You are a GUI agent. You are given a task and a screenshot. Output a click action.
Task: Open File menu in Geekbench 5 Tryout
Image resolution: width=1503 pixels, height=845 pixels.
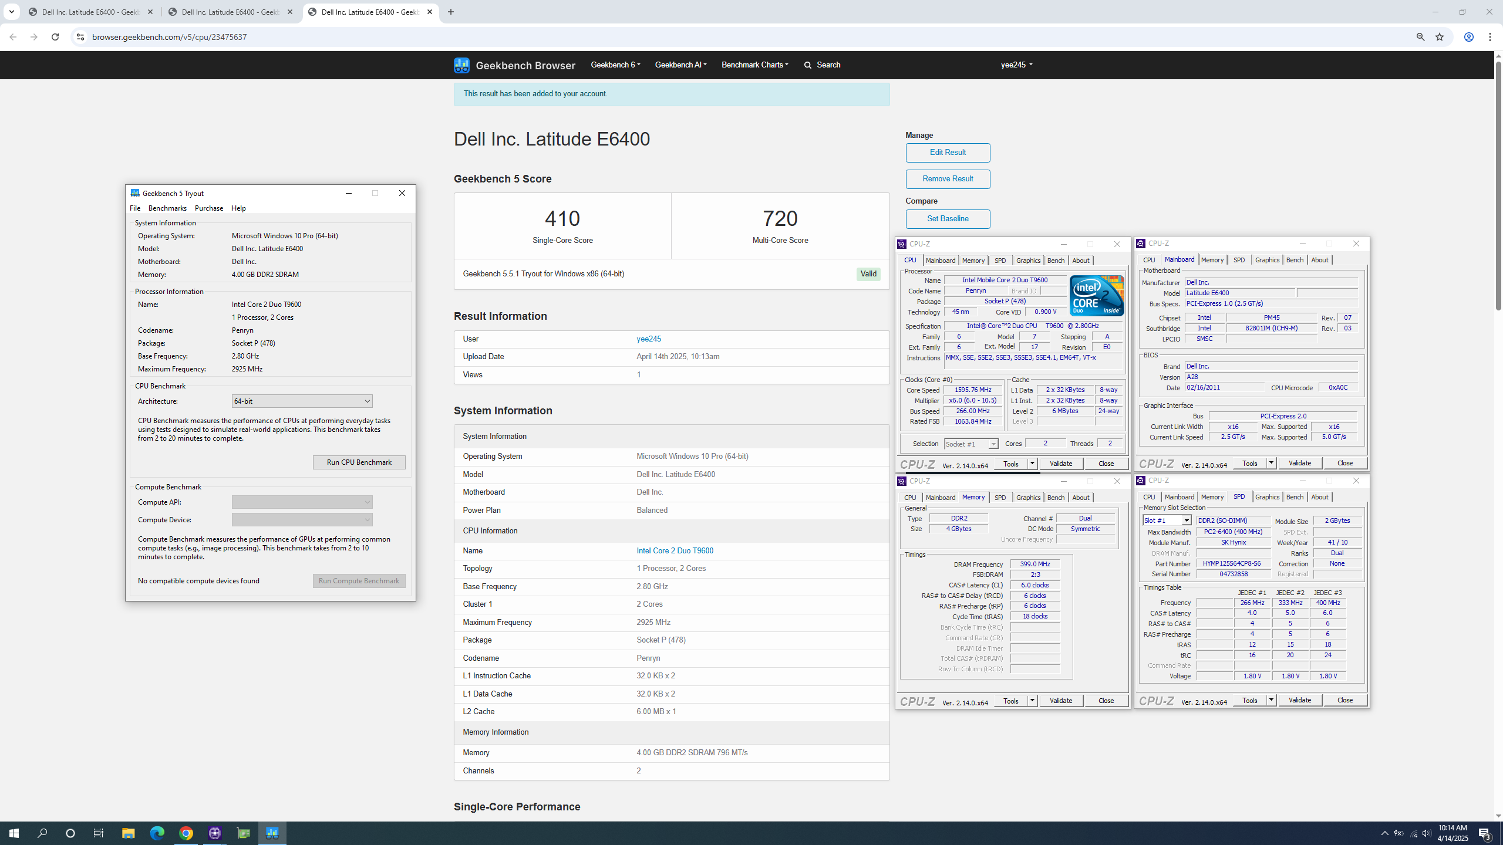coord(135,208)
